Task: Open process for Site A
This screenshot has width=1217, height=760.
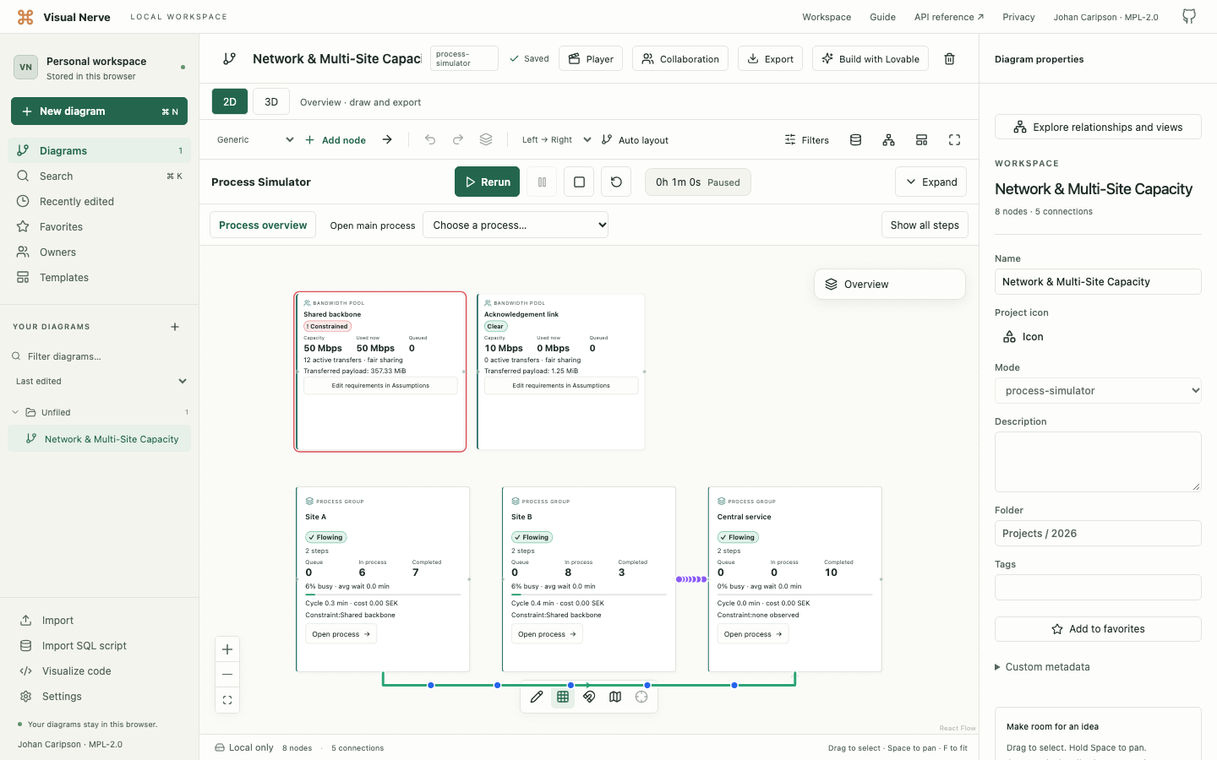Action: pyautogui.click(x=341, y=634)
